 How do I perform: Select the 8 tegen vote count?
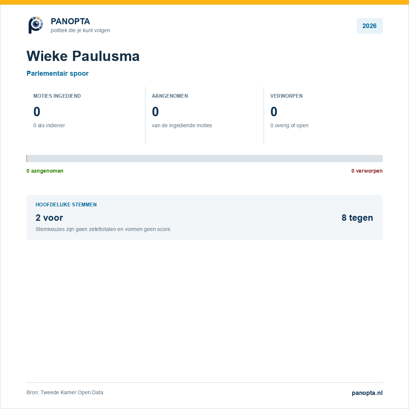pos(357,217)
